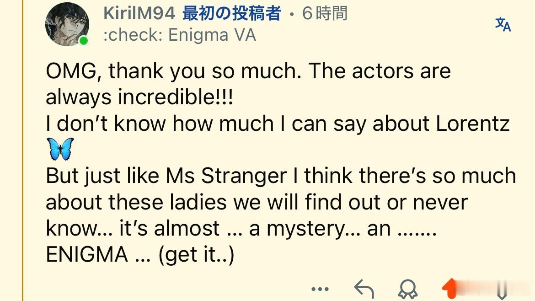Tap the 'always incredible!!!' text

click(139, 97)
